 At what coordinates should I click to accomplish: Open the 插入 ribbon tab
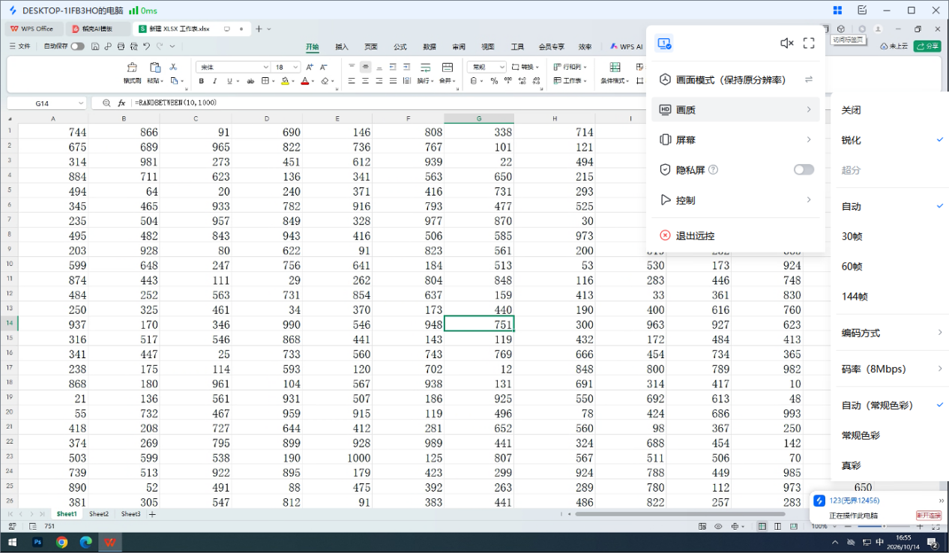coord(342,46)
